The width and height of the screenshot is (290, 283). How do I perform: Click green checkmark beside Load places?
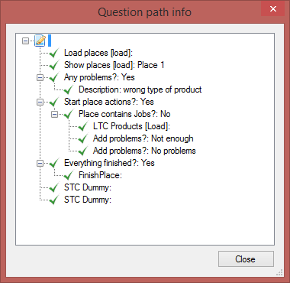pyautogui.click(x=54, y=53)
